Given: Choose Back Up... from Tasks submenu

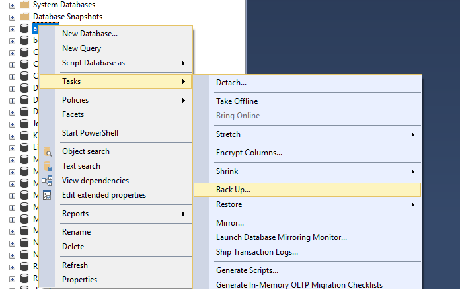Looking at the screenshot, I should (x=233, y=190).
